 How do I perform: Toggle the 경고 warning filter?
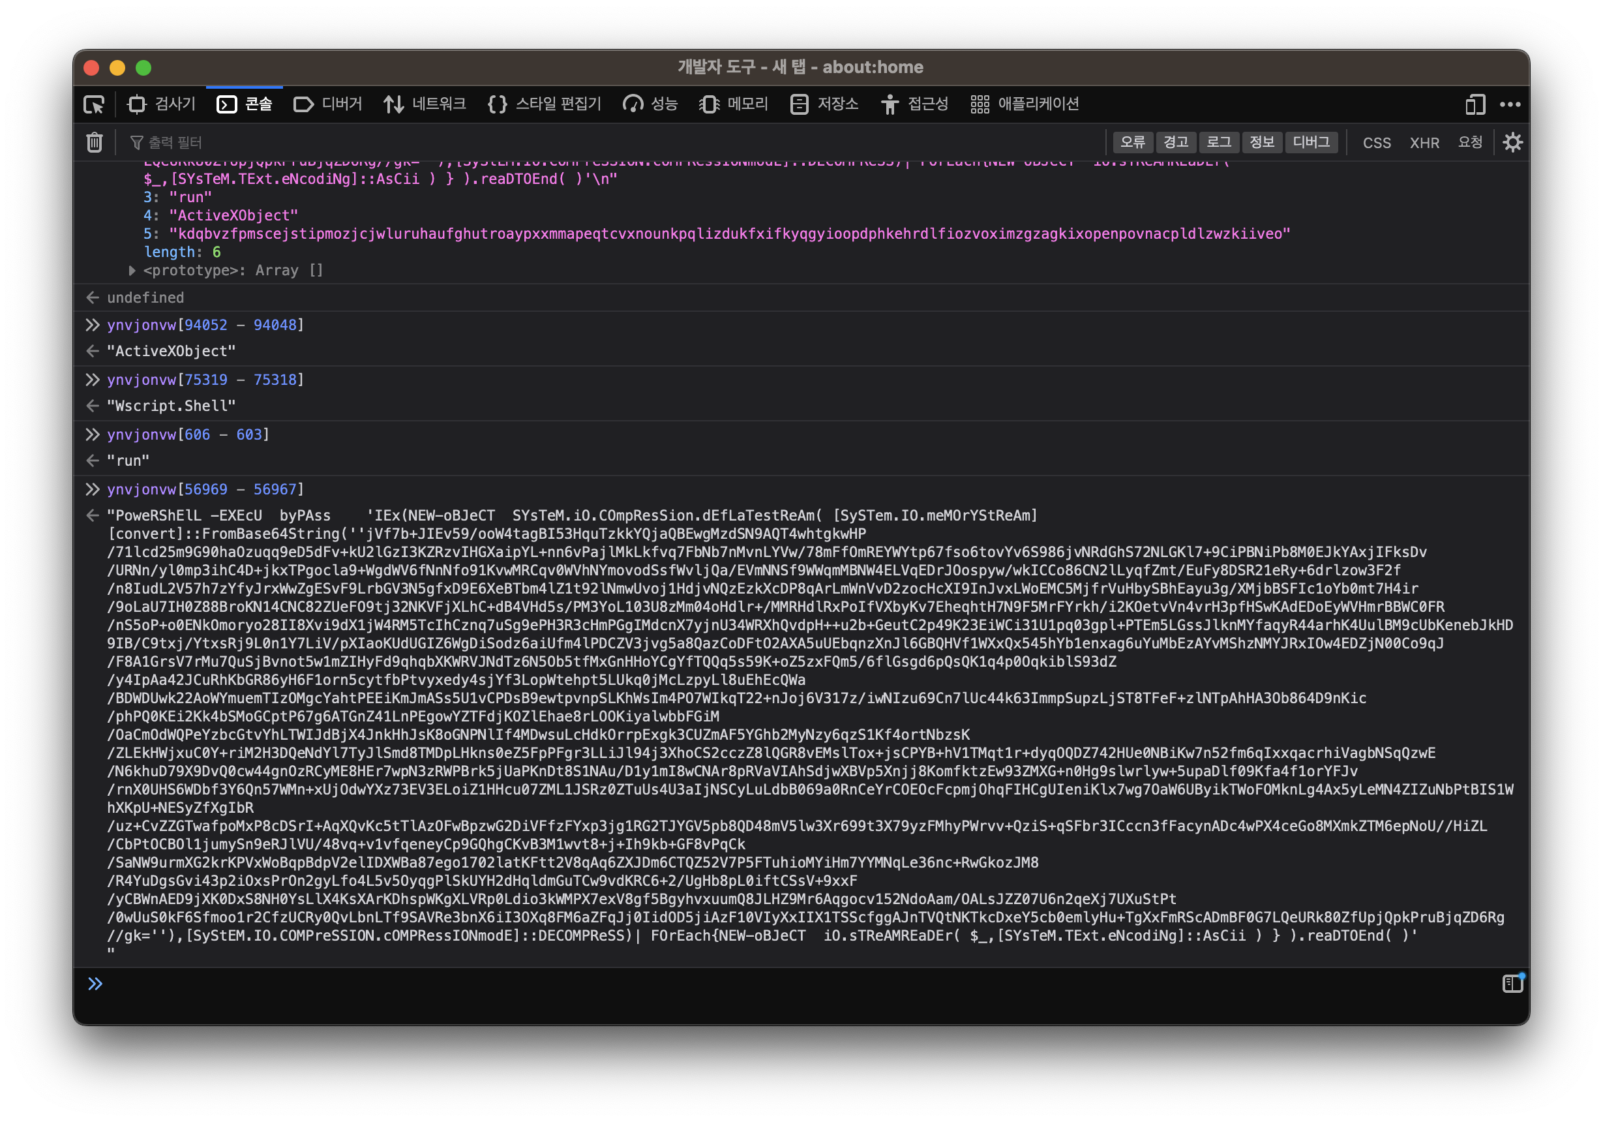click(1176, 142)
